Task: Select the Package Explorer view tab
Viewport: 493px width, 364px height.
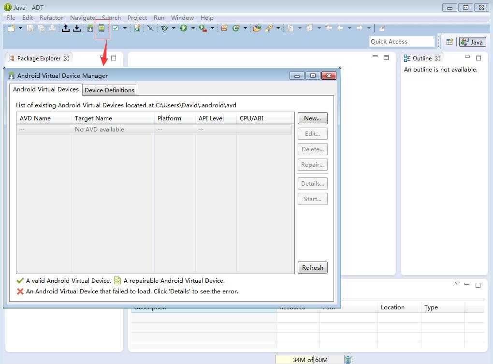Action: coord(39,58)
